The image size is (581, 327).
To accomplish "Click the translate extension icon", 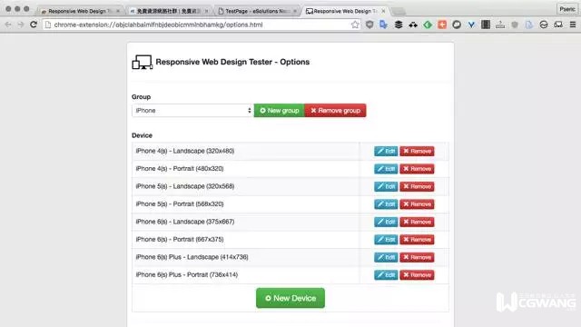I will coord(383,25).
